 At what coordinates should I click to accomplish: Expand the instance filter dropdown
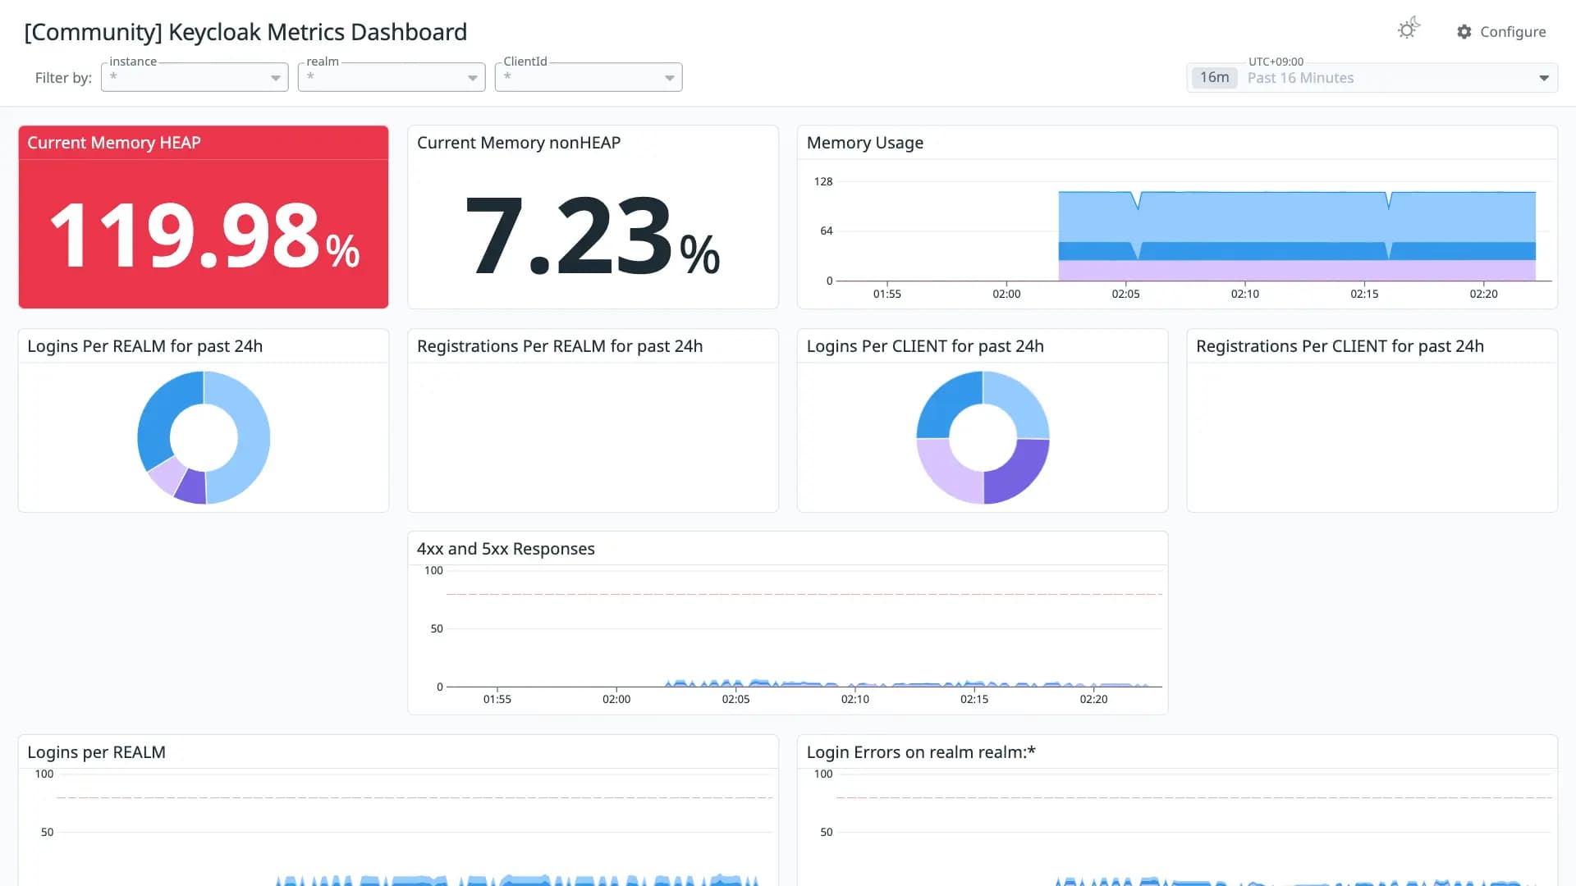195,77
